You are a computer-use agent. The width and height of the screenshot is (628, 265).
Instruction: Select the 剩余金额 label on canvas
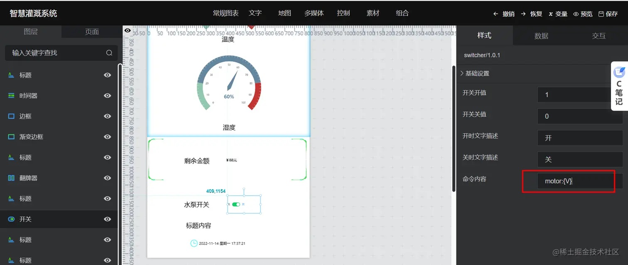click(x=197, y=161)
